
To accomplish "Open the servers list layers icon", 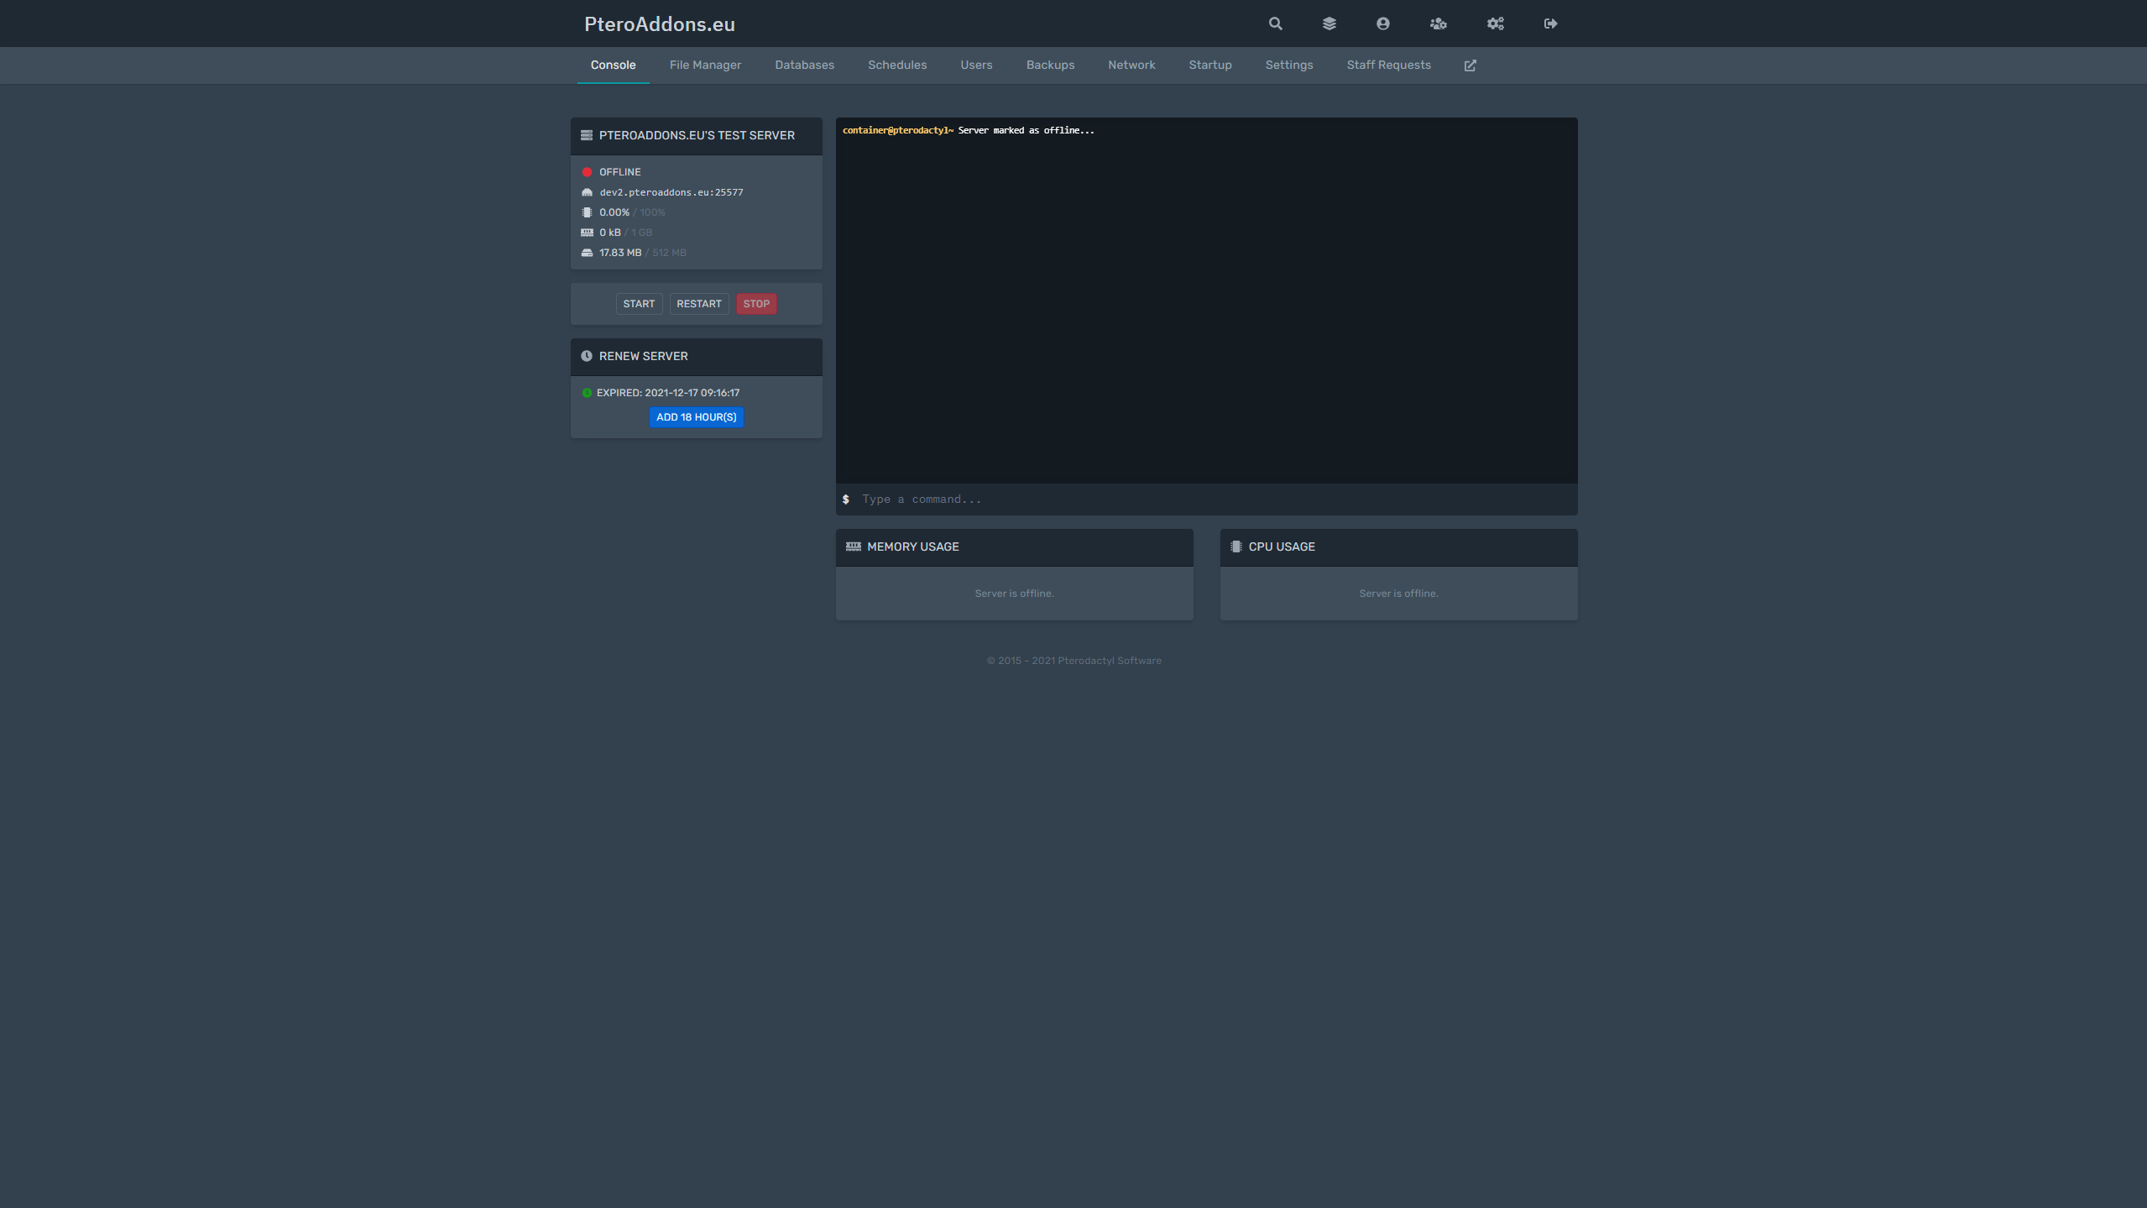I will coord(1329,24).
